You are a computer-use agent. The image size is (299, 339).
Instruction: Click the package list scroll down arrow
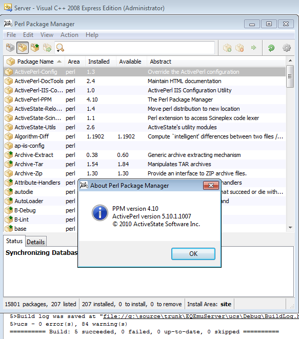(x=290, y=227)
